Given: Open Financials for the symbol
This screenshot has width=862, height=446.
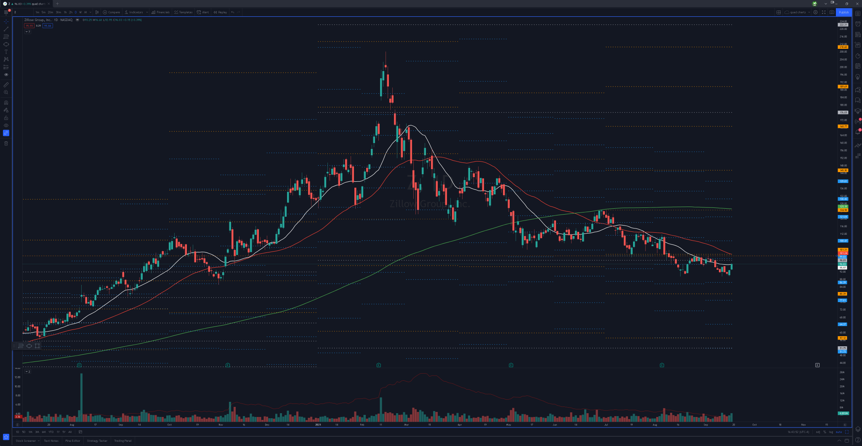Looking at the screenshot, I should 160,12.
